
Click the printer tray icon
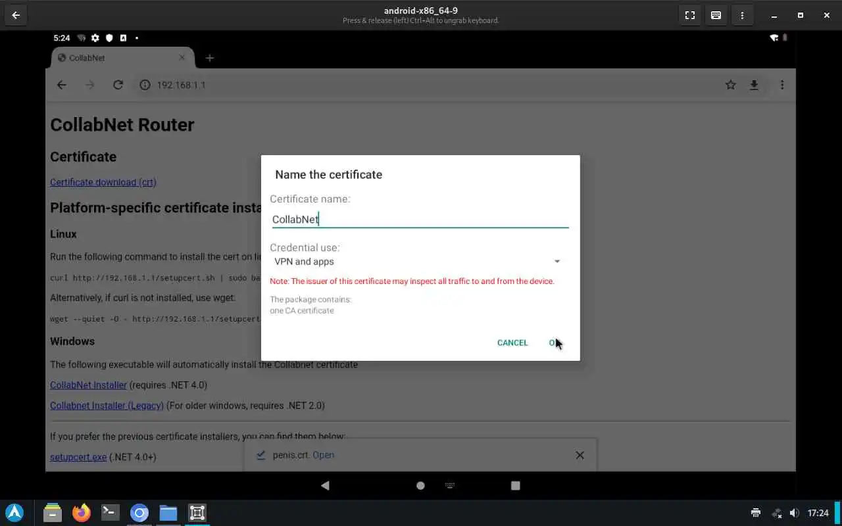pyautogui.click(x=756, y=513)
